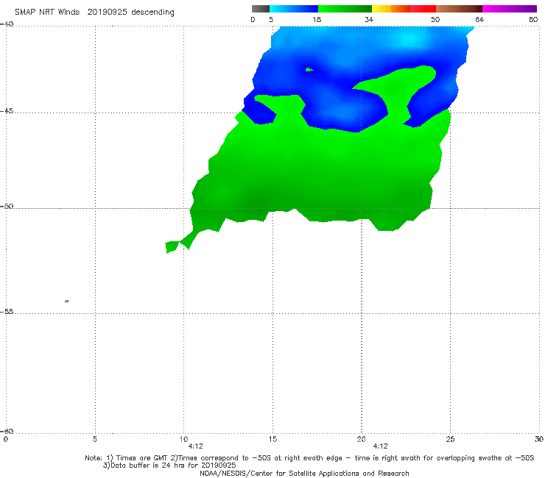Click the color scale label 34
The width and height of the screenshot is (545, 478).
point(369,20)
